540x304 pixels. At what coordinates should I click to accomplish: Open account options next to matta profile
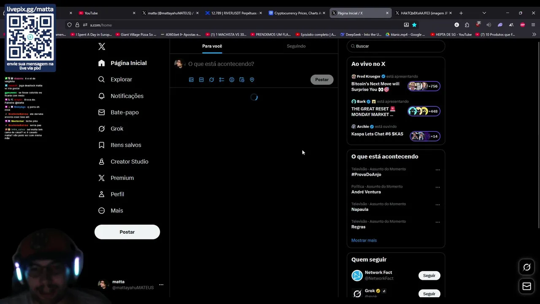(x=161, y=285)
